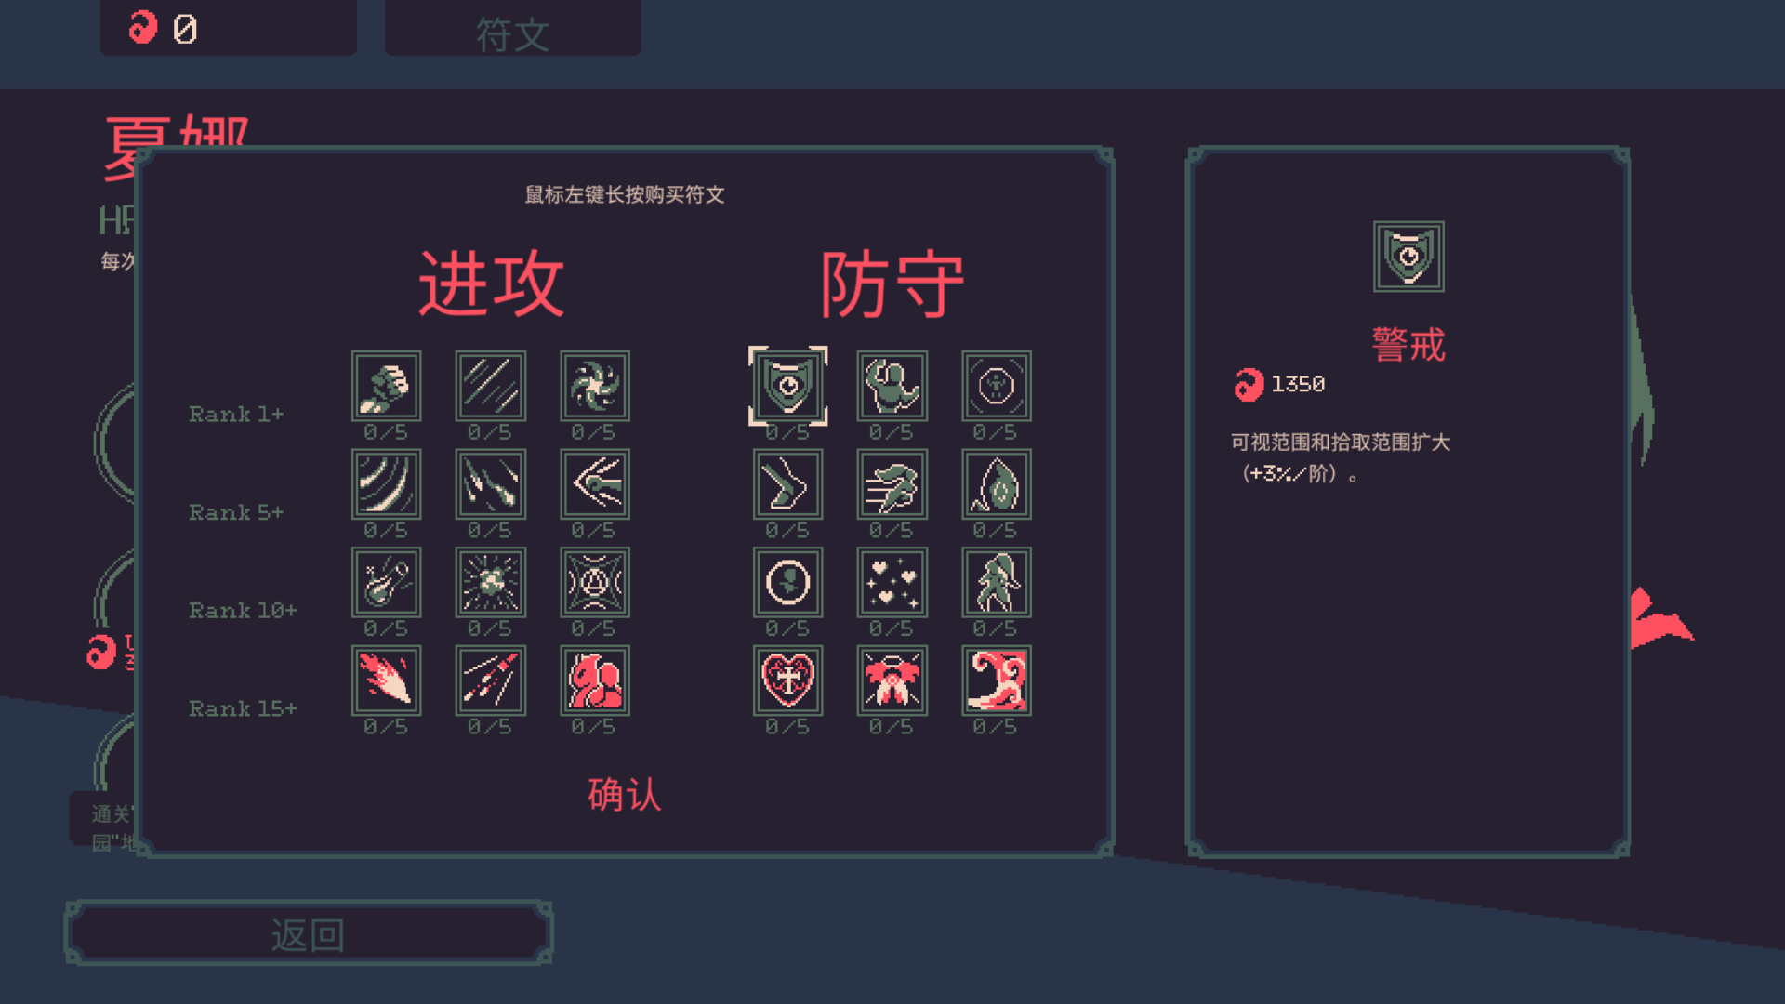Select the multi-arrow spread attack rune
Screen dimensions: 1785x1004
point(594,484)
